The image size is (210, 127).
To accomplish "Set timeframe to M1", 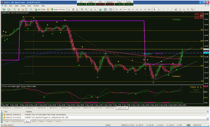I will pyautogui.click(x=117, y=9).
